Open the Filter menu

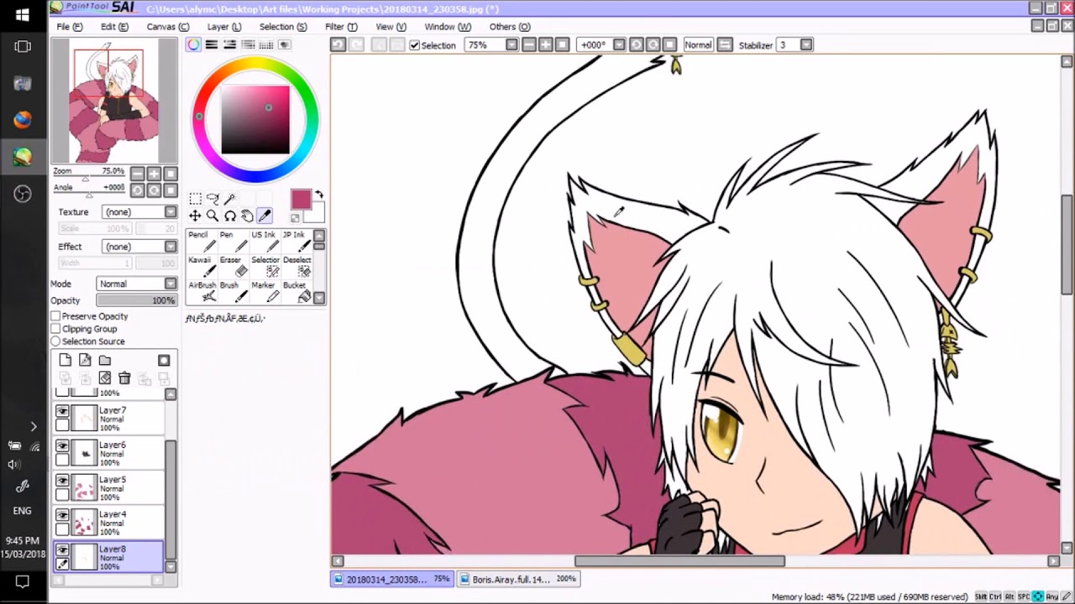pos(341,27)
